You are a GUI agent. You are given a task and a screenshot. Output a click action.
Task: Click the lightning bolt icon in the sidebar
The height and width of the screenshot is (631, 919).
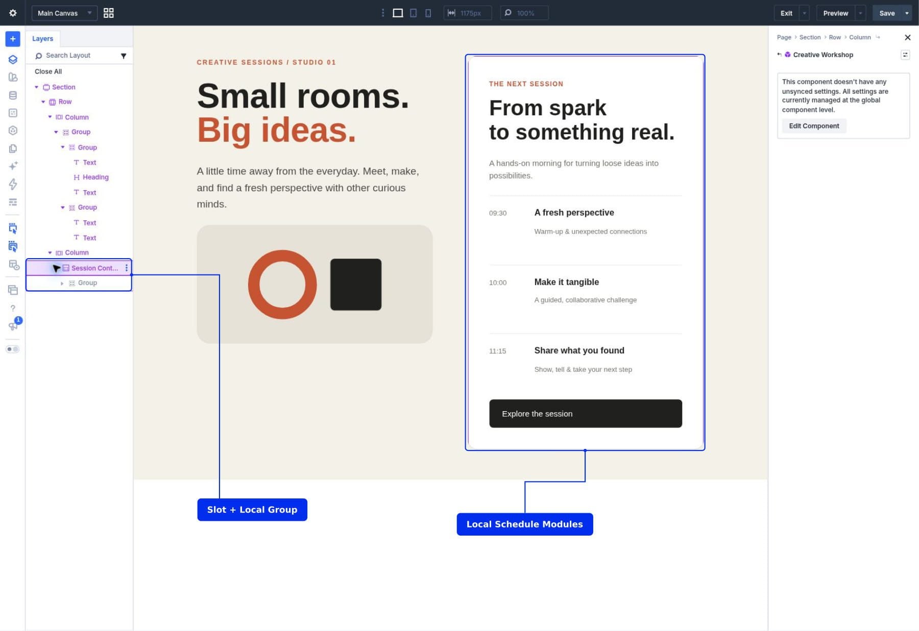click(13, 184)
